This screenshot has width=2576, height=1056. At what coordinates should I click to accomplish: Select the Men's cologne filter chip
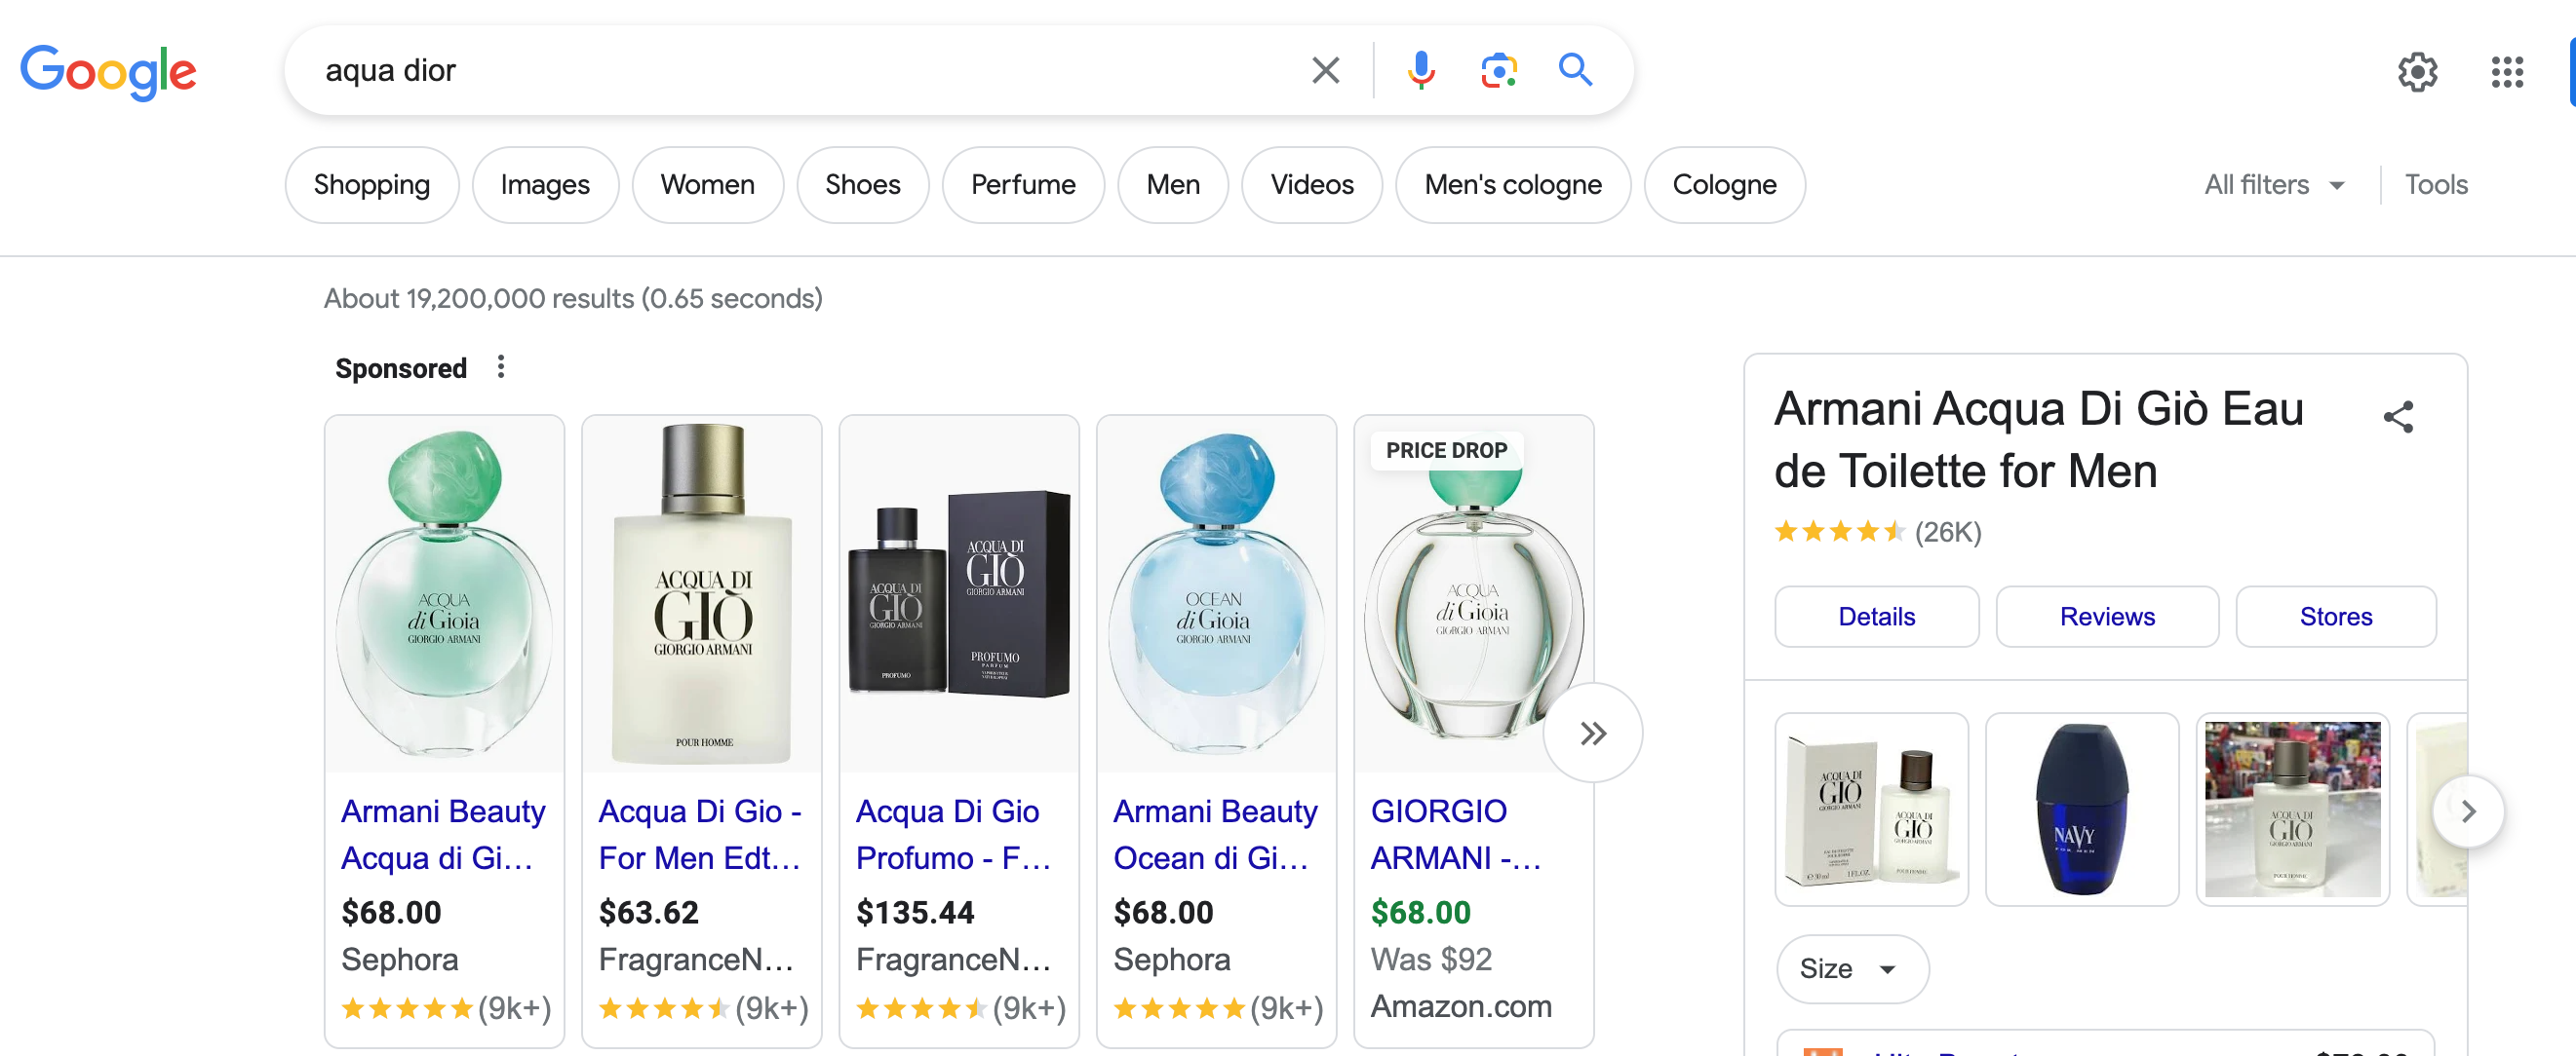pos(1512,185)
